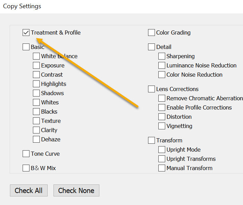Check the White Balance option

36,56
